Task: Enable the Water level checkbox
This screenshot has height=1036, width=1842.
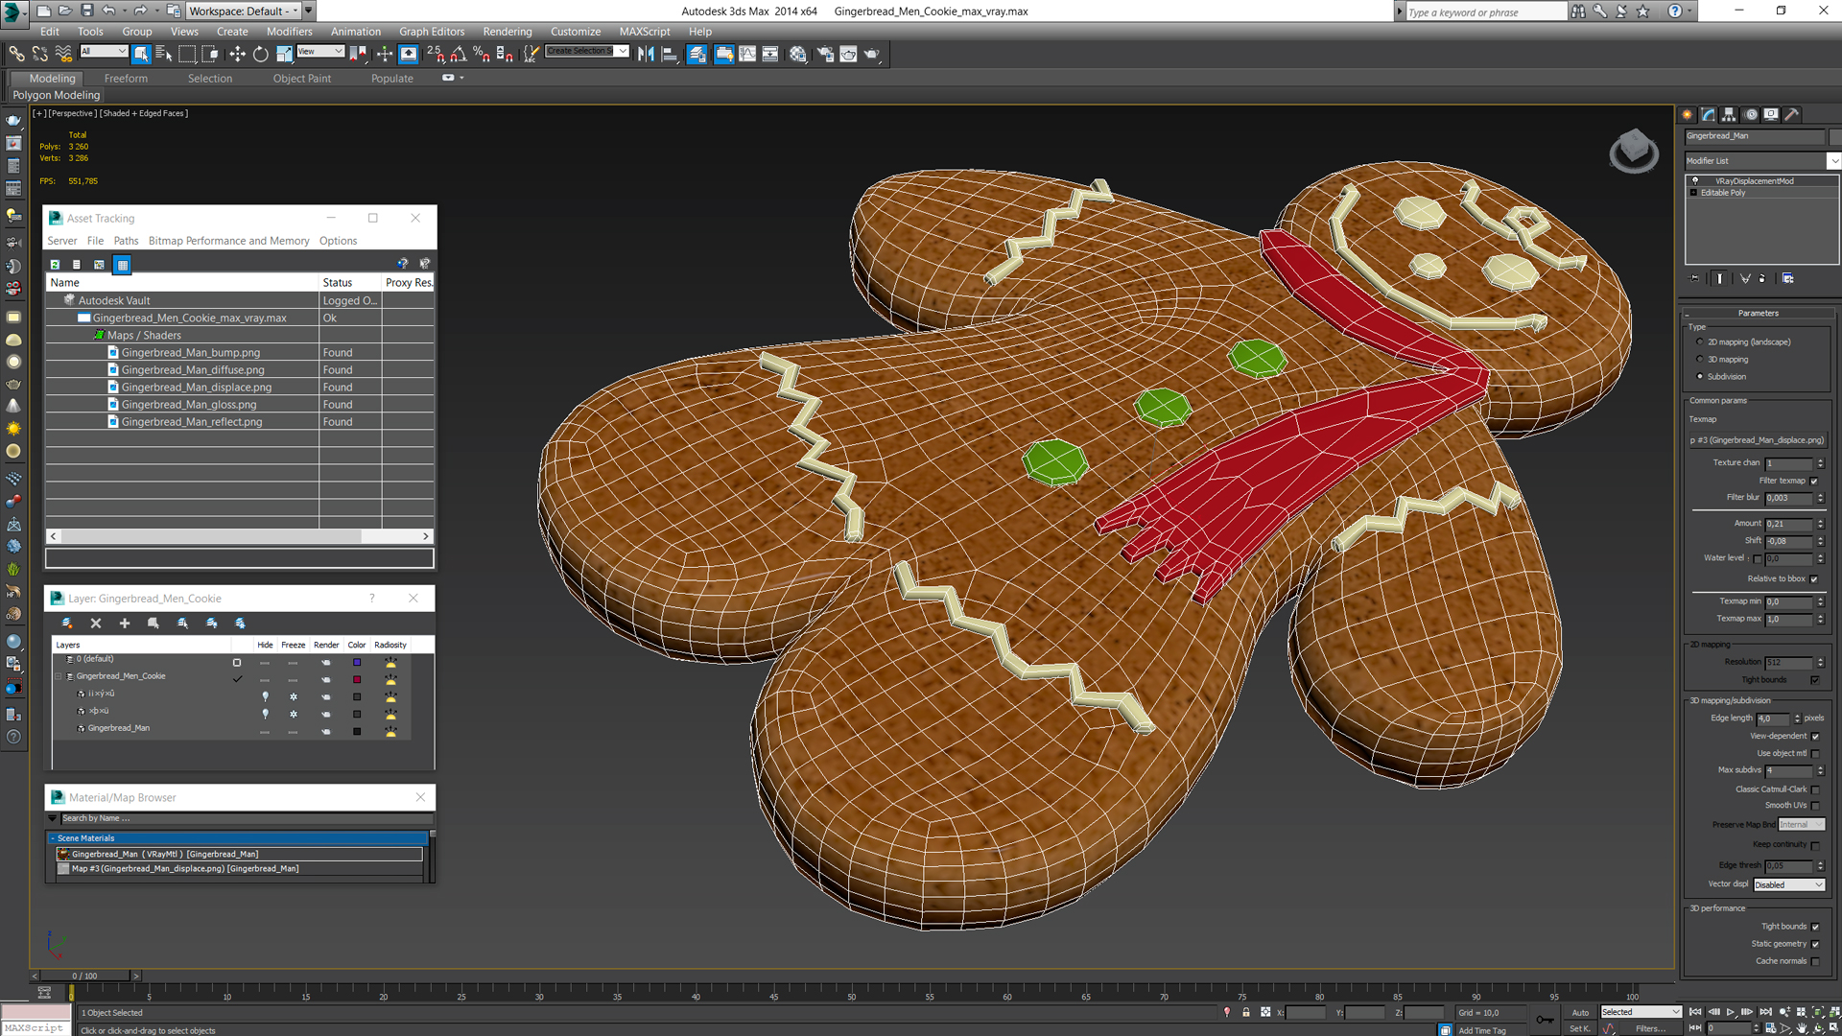Action: tap(1757, 558)
